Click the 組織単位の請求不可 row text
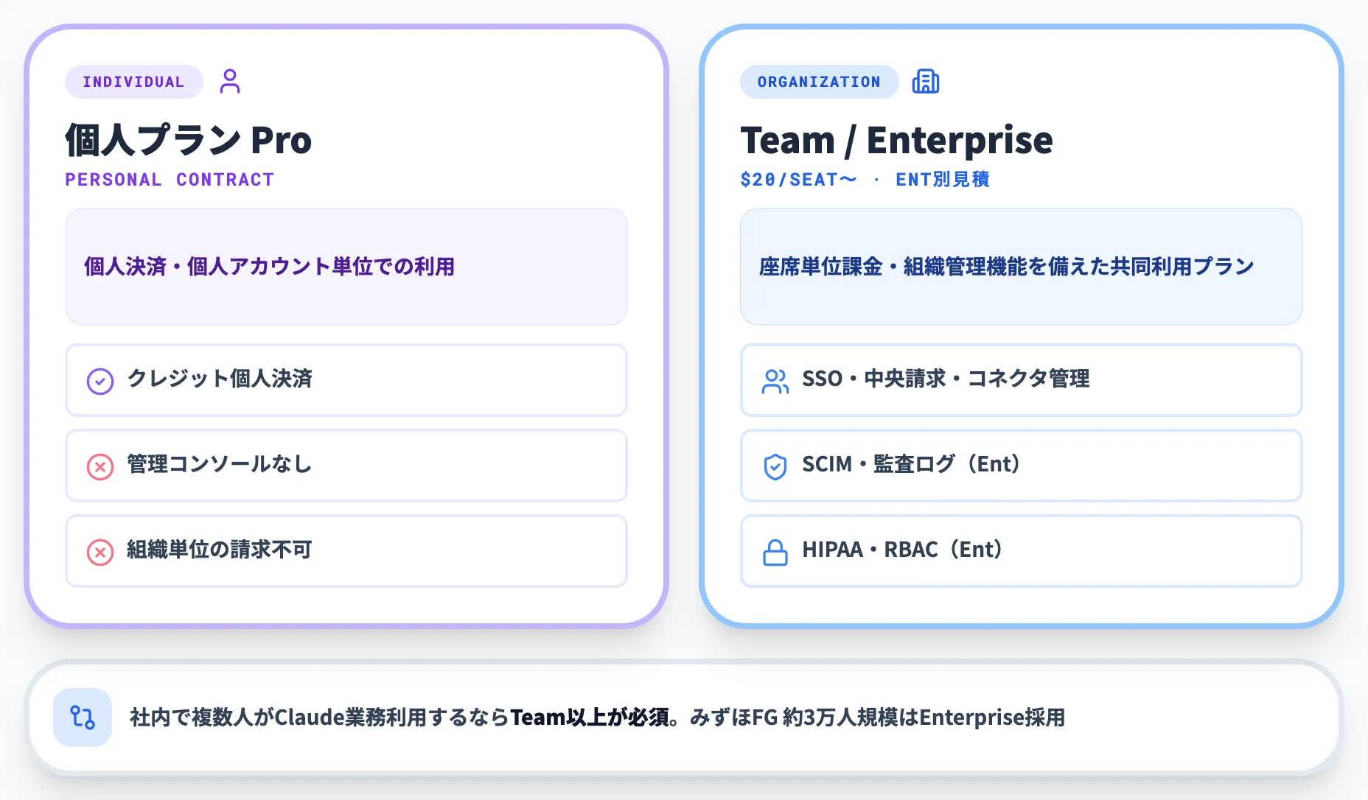Screen dimensions: 1368x800 point(220,550)
